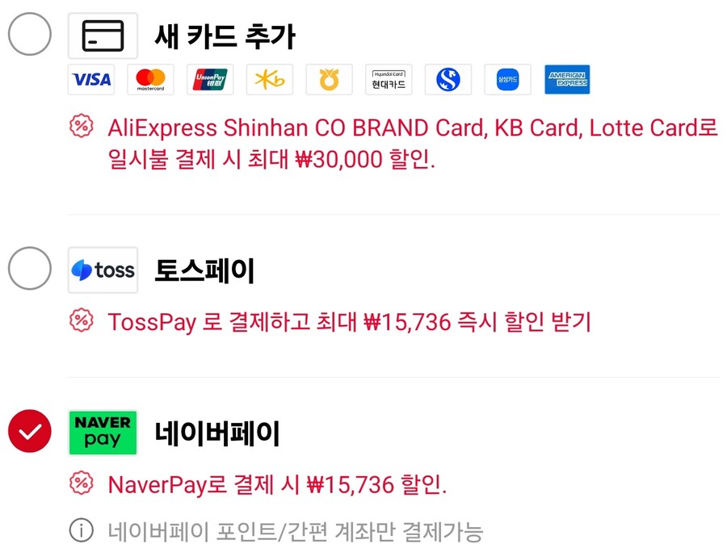Click the NaverPay ₩15,736 discount text

pyautogui.click(x=277, y=485)
